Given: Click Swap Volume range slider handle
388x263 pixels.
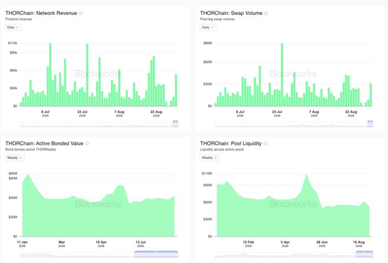Looking at the screenshot, I should 370,123.
